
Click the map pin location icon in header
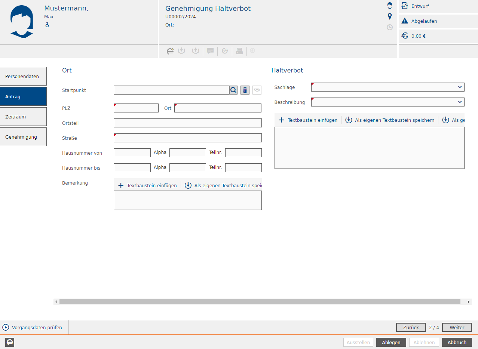[x=390, y=16]
